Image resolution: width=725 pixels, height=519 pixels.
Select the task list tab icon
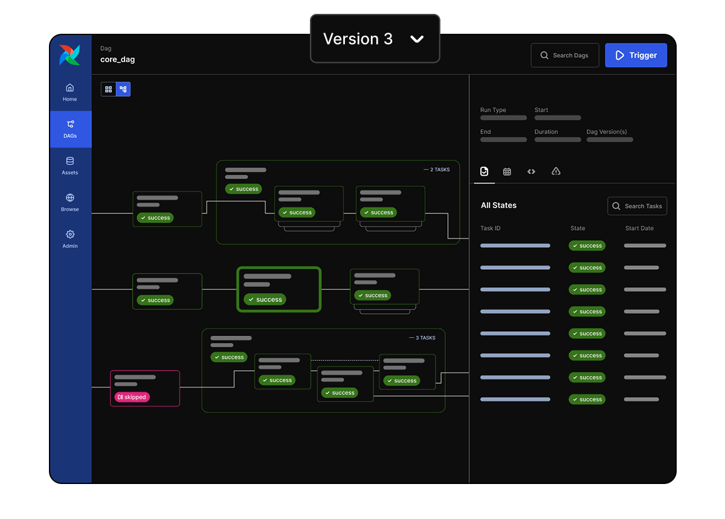(484, 171)
